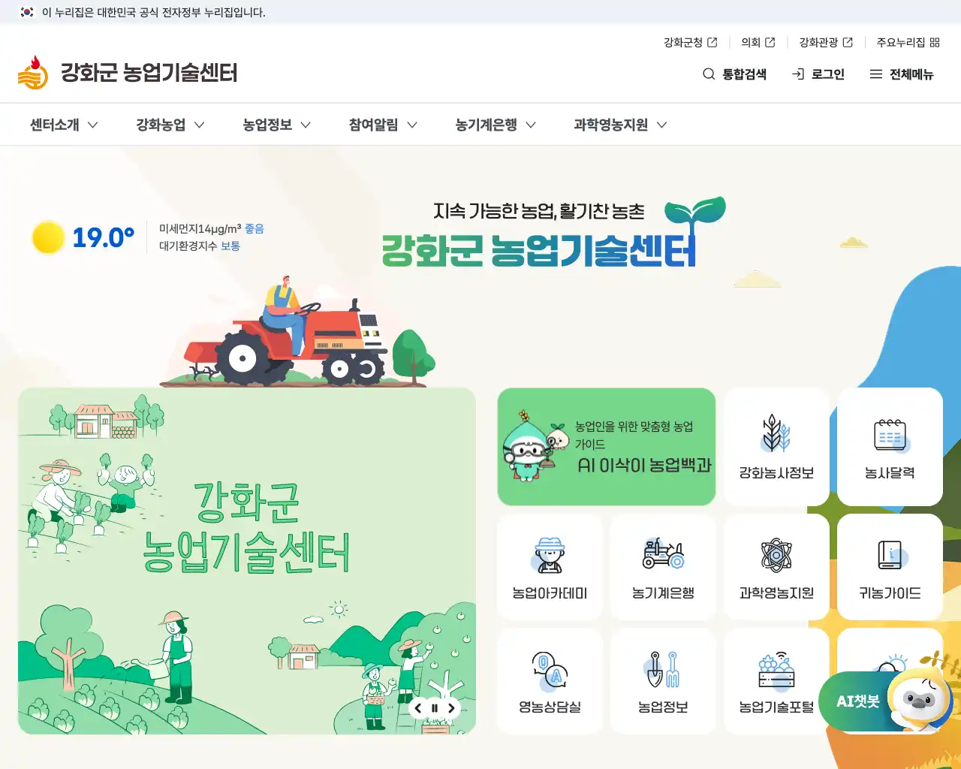Open the 통합검색 search icon
The width and height of the screenshot is (961, 769).
[709, 74]
